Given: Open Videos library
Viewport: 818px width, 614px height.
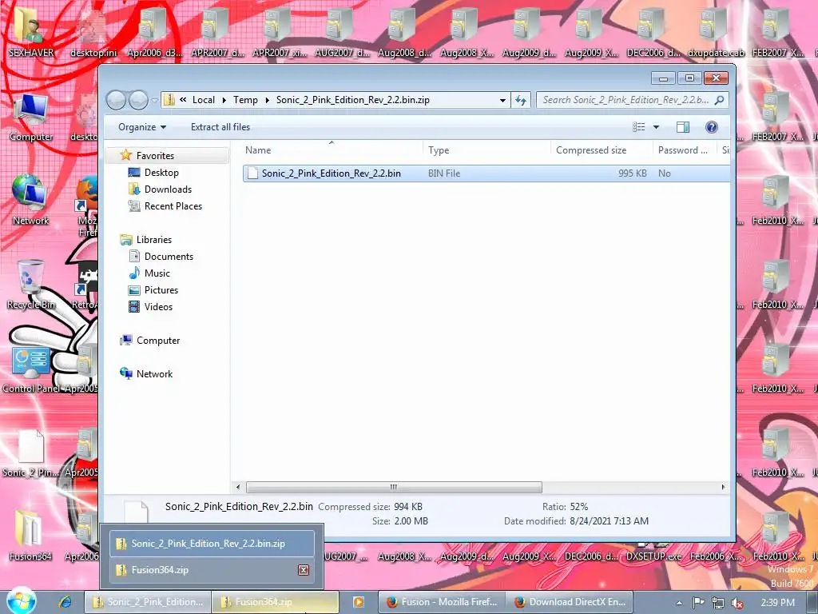Looking at the screenshot, I should point(158,307).
